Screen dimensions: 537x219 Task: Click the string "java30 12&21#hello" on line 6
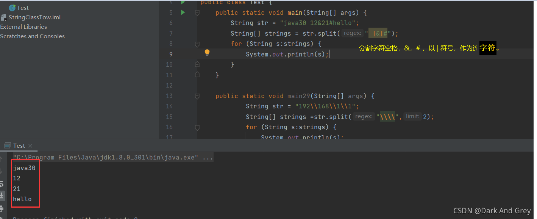pos(317,23)
